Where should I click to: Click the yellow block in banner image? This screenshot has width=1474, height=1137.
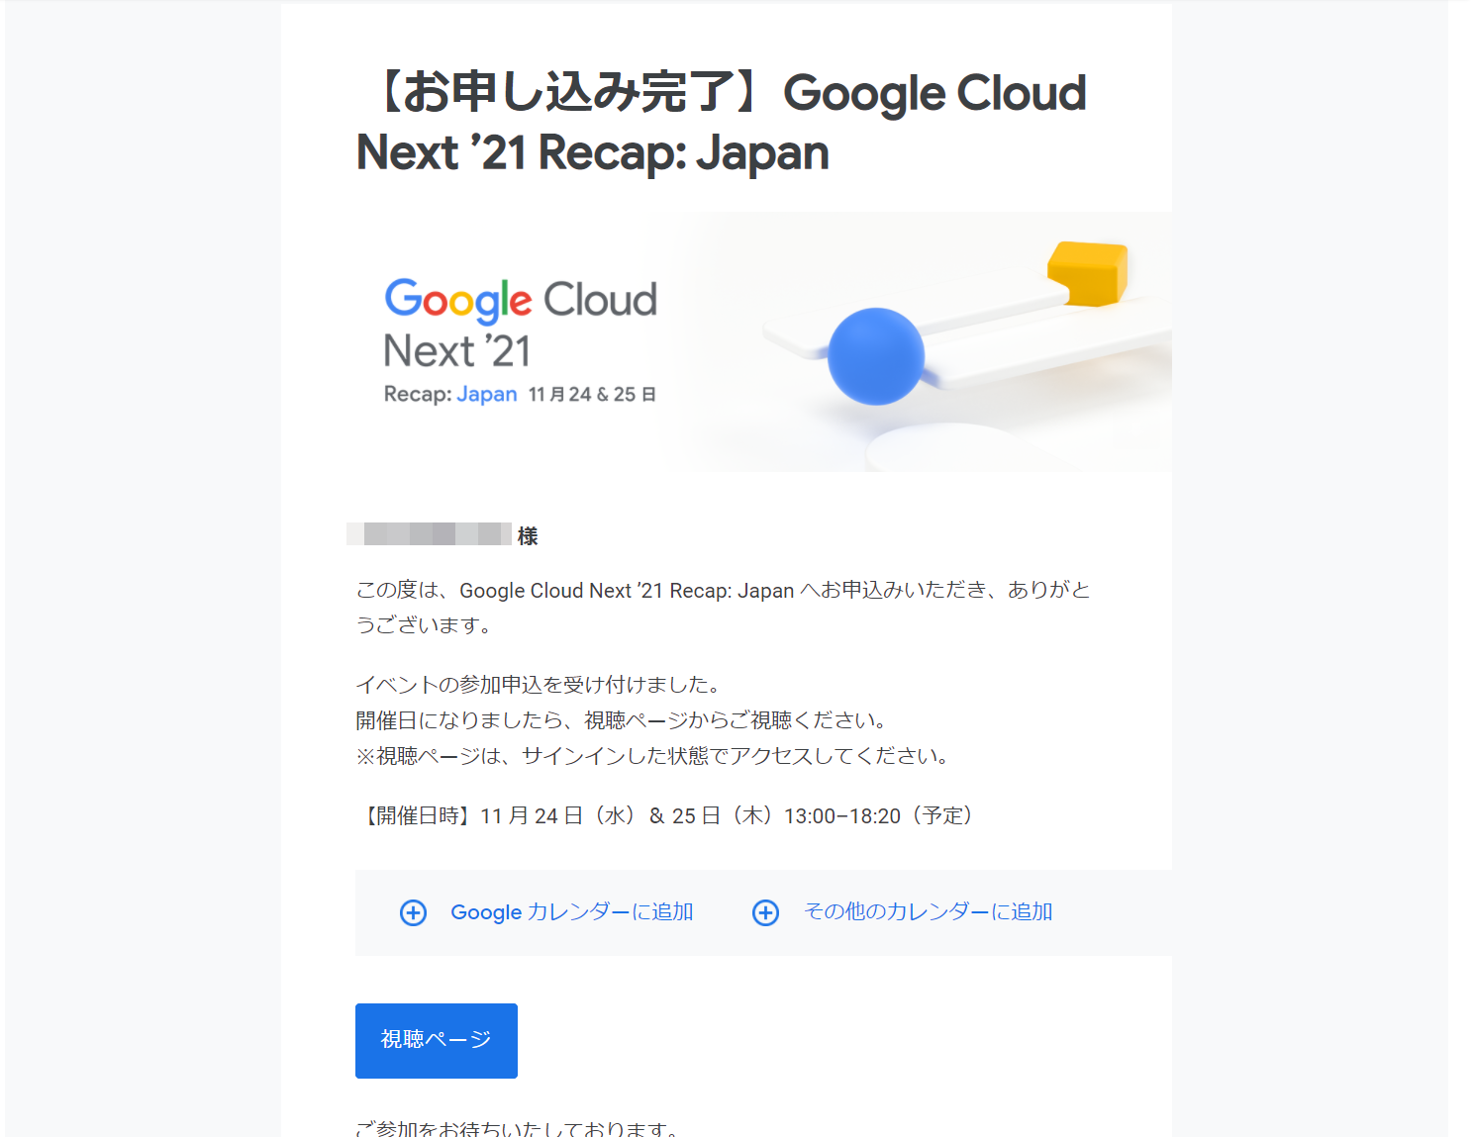click(1088, 272)
